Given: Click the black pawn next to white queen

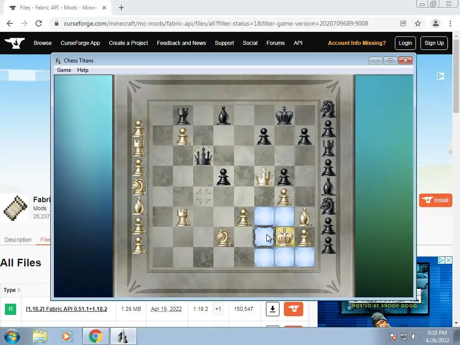Looking at the screenshot, I should (284, 177).
